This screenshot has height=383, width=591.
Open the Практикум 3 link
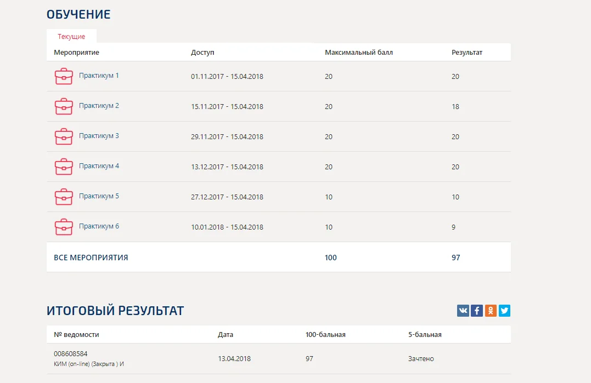pyautogui.click(x=99, y=136)
